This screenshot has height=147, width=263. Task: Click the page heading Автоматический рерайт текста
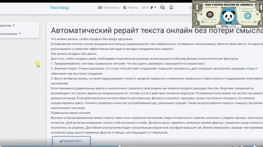(157, 31)
